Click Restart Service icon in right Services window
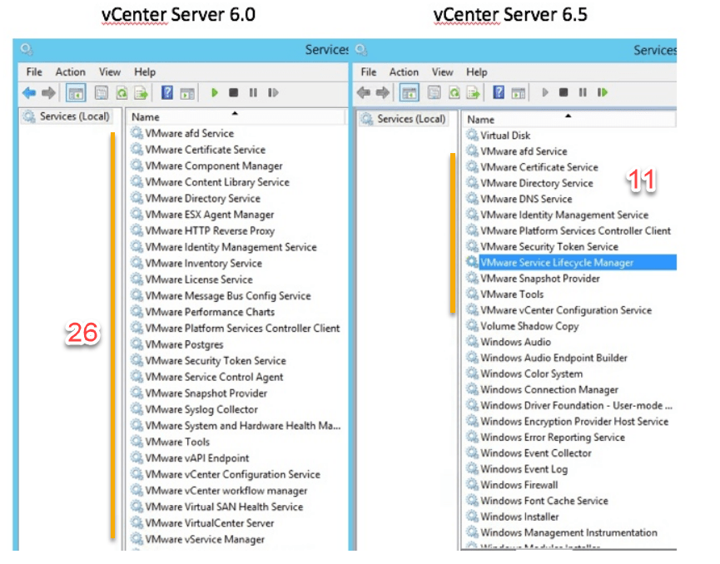 [x=603, y=92]
